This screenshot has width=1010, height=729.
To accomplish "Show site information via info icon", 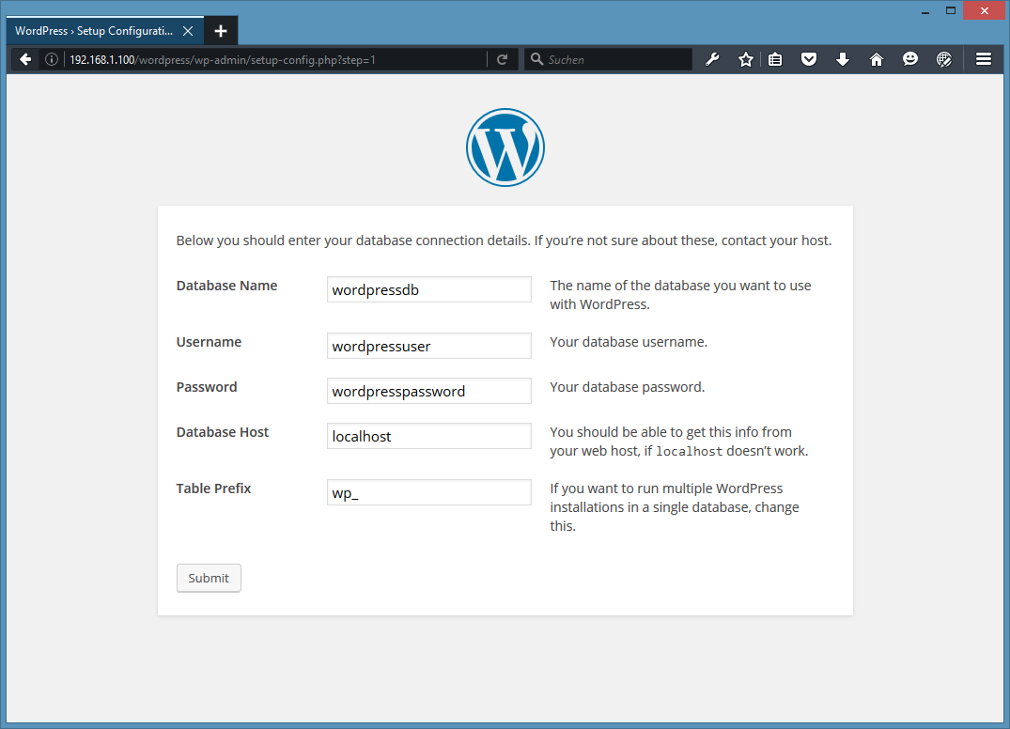I will pyautogui.click(x=52, y=60).
